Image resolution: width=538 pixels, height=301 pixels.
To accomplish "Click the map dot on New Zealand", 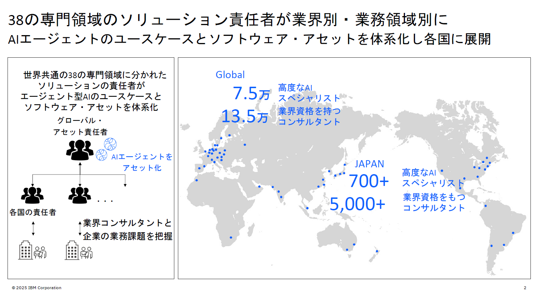I will [x=377, y=251].
